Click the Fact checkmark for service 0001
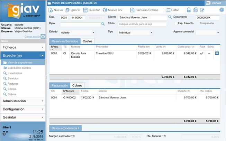226x141 pixels. point(202,53)
